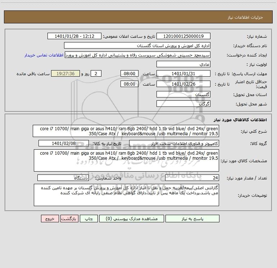
Task: Click the مهلت ارسال پاسخ label
Action: click(x=249, y=74)
